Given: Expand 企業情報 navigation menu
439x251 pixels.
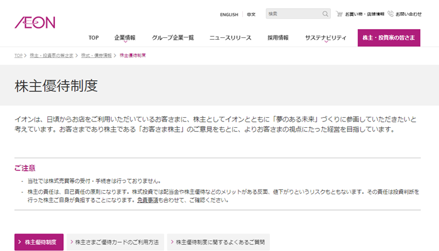Looking at the screenshot, I should pyautogui.click(x=125, y=38).
